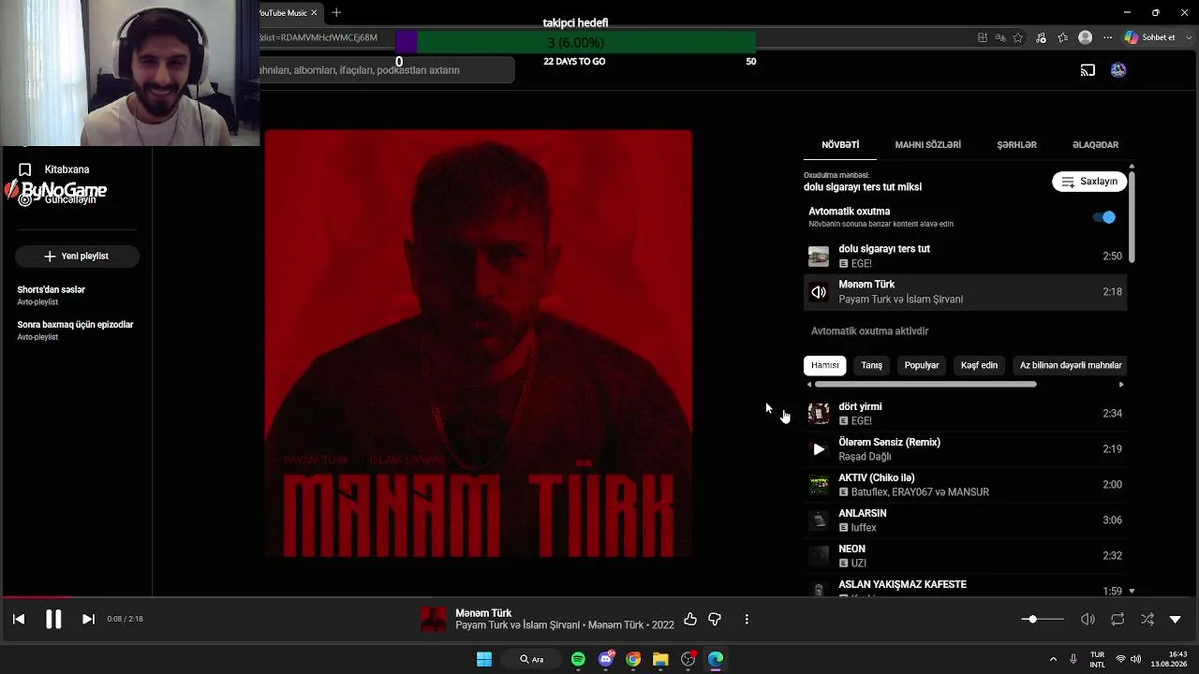Skip to the next track

[x=88, y=619]
